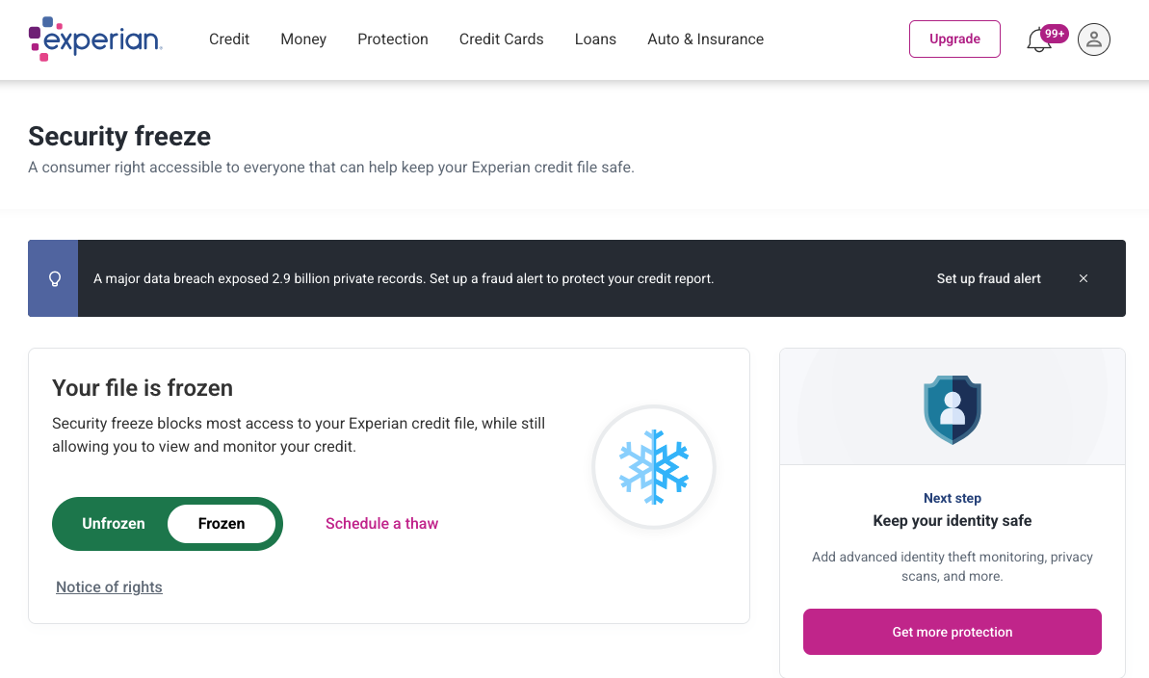The width and height of the screenshot is (1149, 678).
Task: Dismiss the data breach banner
Action: tap(1084, 278)
